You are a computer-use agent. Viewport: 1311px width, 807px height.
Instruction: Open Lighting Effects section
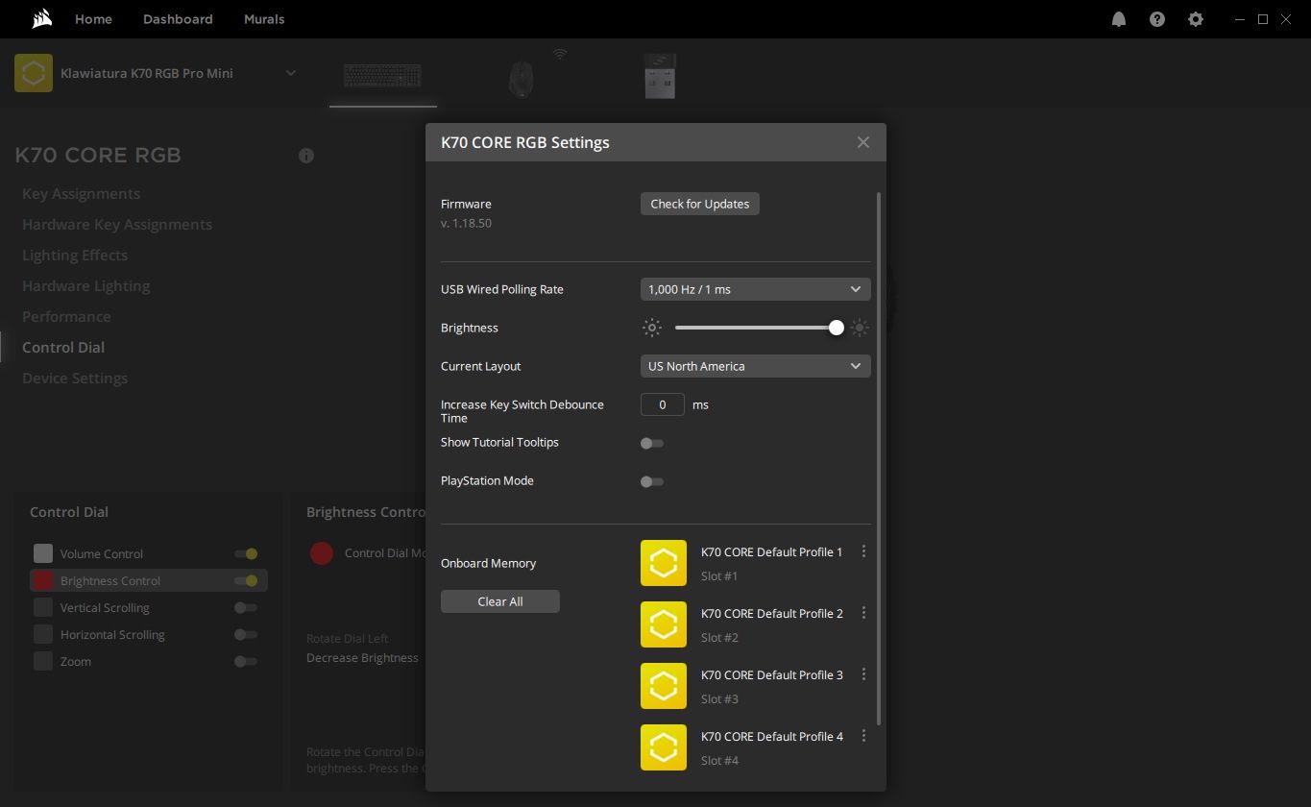pos(75,256)
